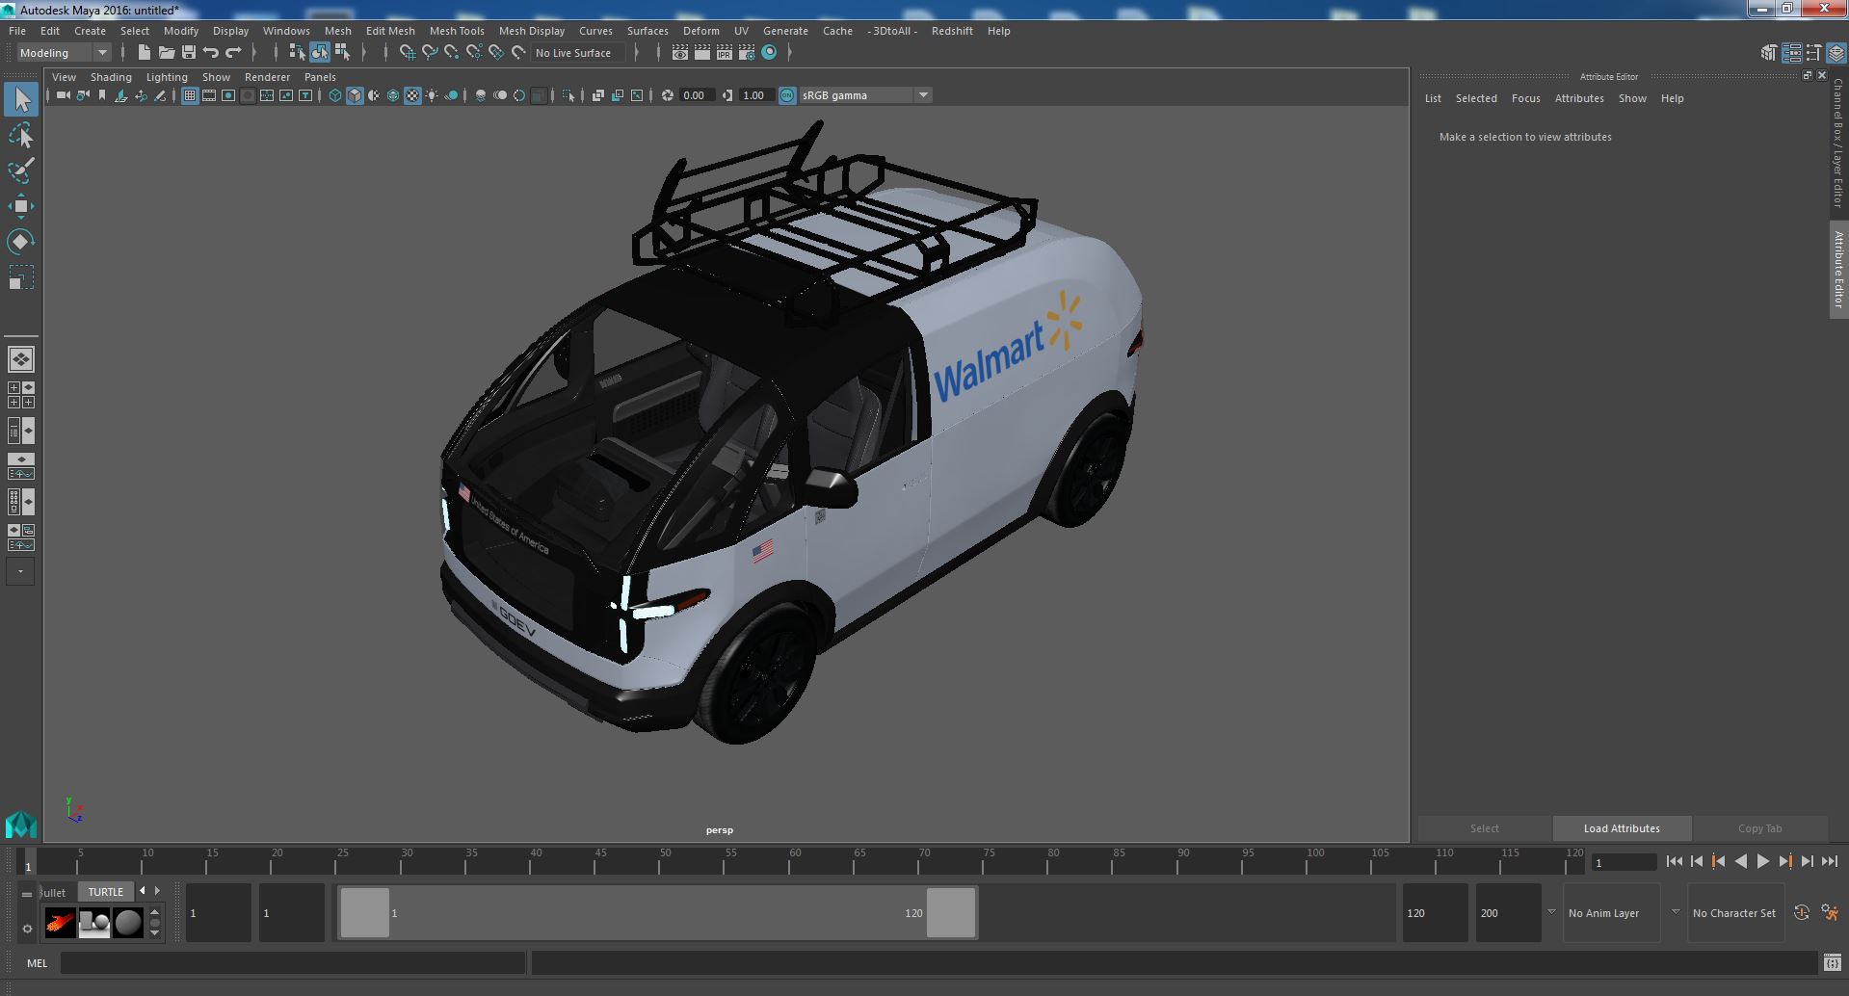1849x996 pixels.
Task: Select by hierarchy mode icon
Action: (298, 53)
